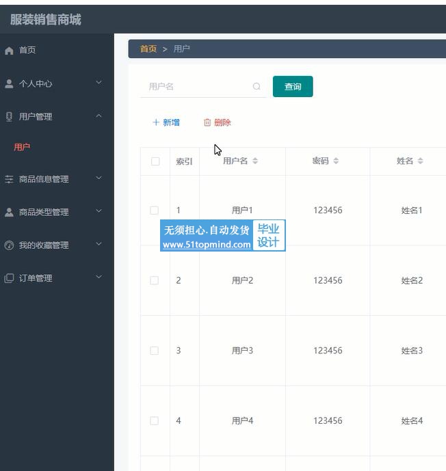Screen dimensions: 446x471
Task: Click the 123456 password cell in 用户3 row
Action: (328, 351)
